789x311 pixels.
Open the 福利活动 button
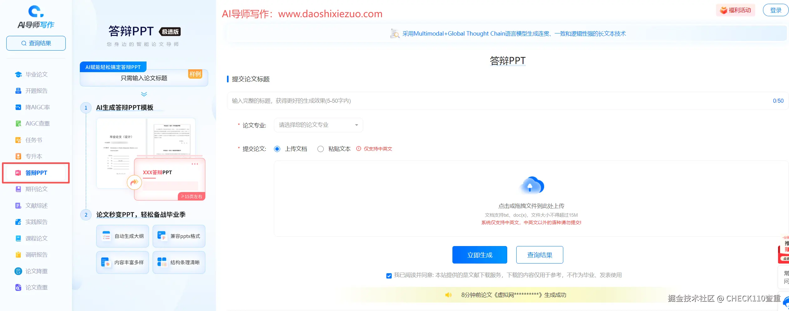pos(735,10)
